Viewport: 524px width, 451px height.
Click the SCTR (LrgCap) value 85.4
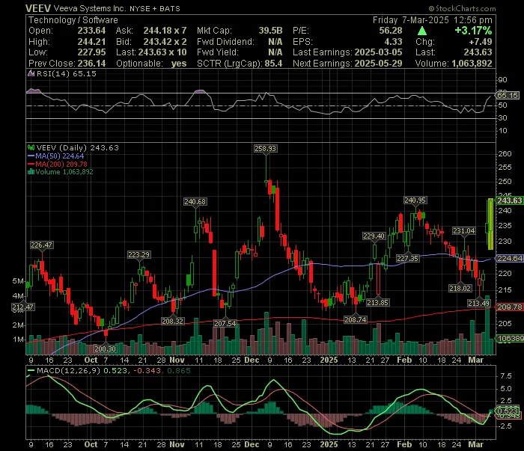pyautogui.click(x=273, y=64)
